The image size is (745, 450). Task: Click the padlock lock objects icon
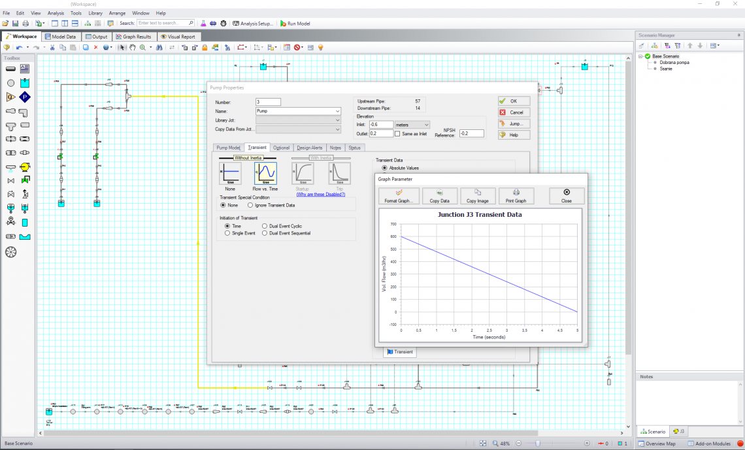205,47
